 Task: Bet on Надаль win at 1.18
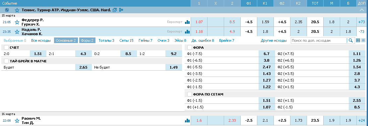coord(199,31)
